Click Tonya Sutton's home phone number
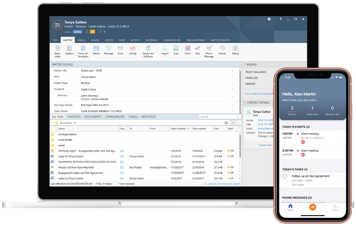Screen dimensions: 356x228 [x=266, y=120]
